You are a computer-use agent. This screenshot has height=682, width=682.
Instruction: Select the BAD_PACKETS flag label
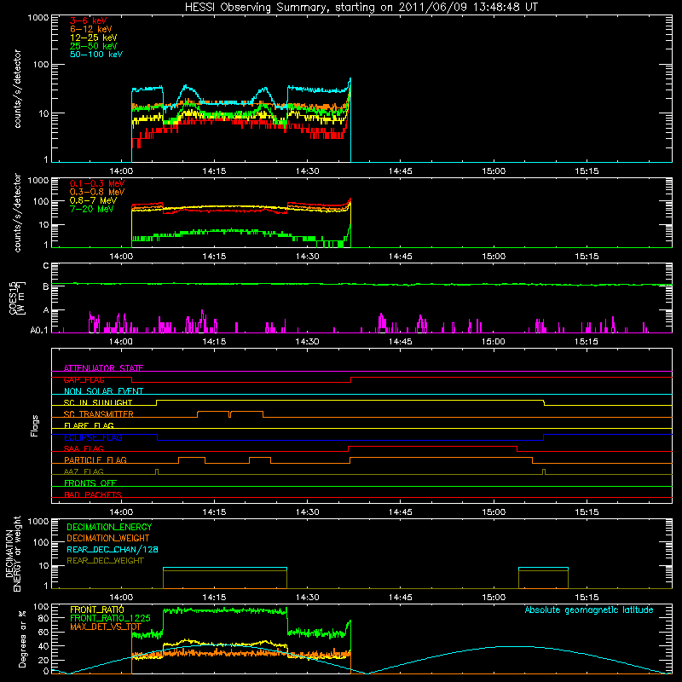[93, 494]
